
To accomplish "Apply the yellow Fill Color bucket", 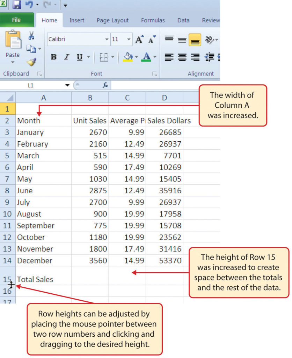I will coord(128,57).
